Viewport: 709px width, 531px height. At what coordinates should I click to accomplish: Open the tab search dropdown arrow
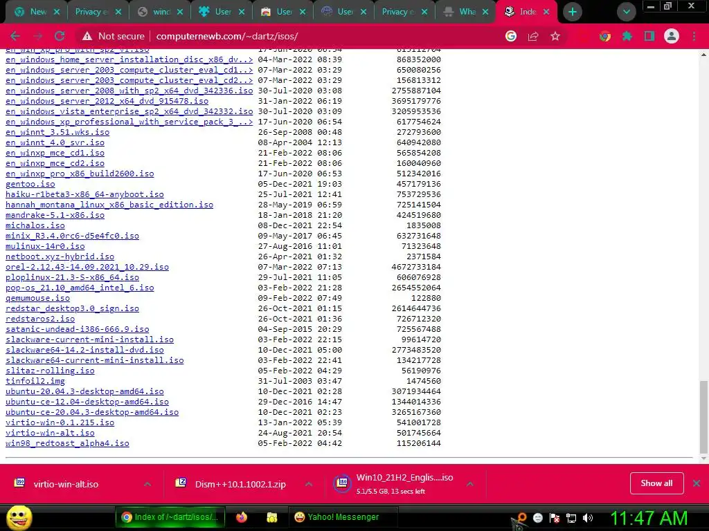[x=626, y=12]
